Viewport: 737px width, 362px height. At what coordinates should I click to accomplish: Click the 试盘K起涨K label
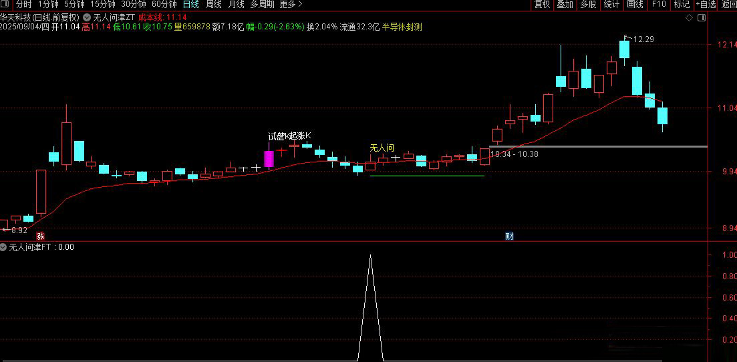point(289,136)
